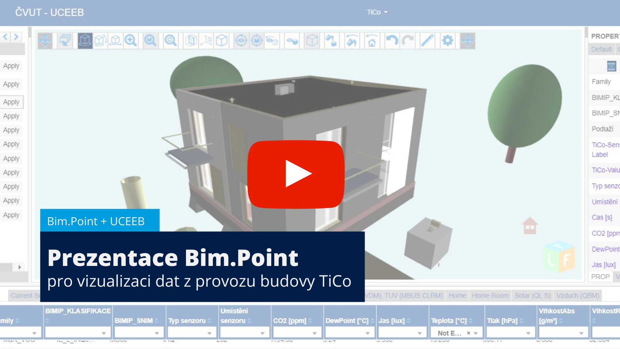Click the icon above Family in properties panel
The image size is (620, 349).
click(x=611, y=66)
